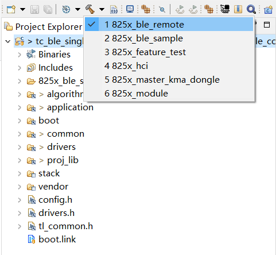Click the chip debug icon in toolbar
The width and height of the screenshot is (276, 255).
coord(225,9)
